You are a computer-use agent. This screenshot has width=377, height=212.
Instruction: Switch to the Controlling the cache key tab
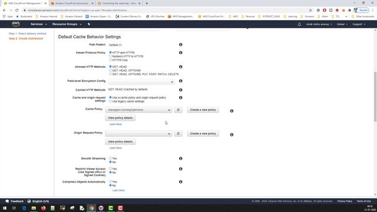coord(119,4)
